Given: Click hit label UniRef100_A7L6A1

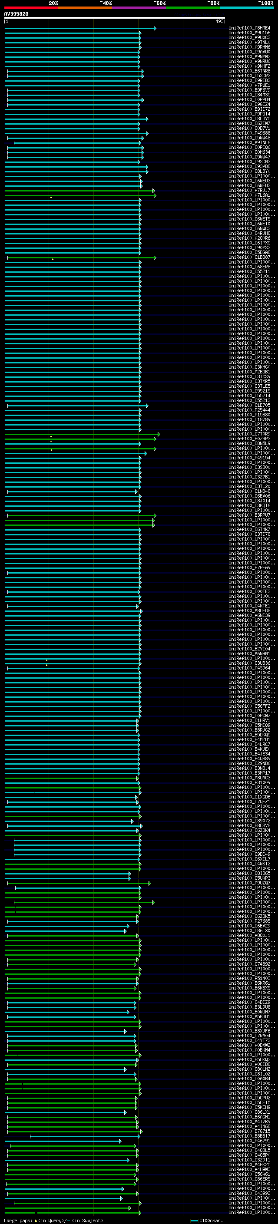Looking at the screenshot, I should point(249,195).
